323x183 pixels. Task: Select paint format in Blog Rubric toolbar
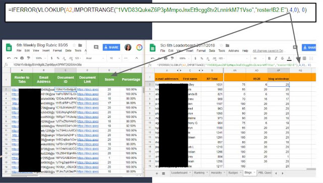pos(28,58)
